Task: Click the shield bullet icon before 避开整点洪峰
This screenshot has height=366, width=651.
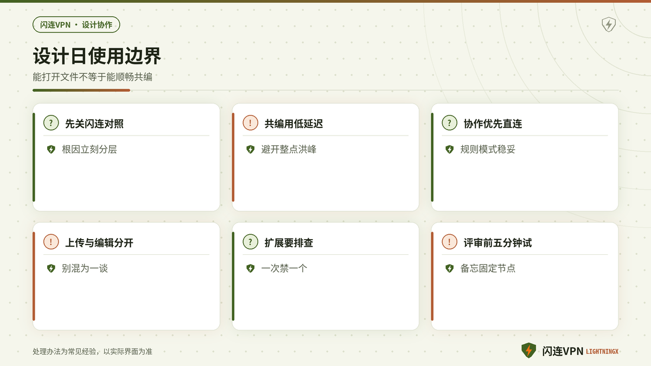Action: [x=250, y=149]
